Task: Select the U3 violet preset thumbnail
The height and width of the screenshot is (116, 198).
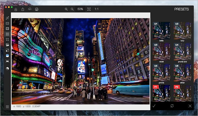Action: click(x=161, y=52)
